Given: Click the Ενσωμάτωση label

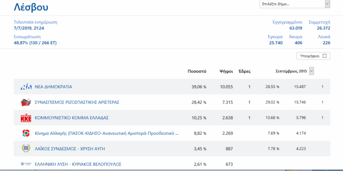Looking at the screenshot, I should [27, 37].
